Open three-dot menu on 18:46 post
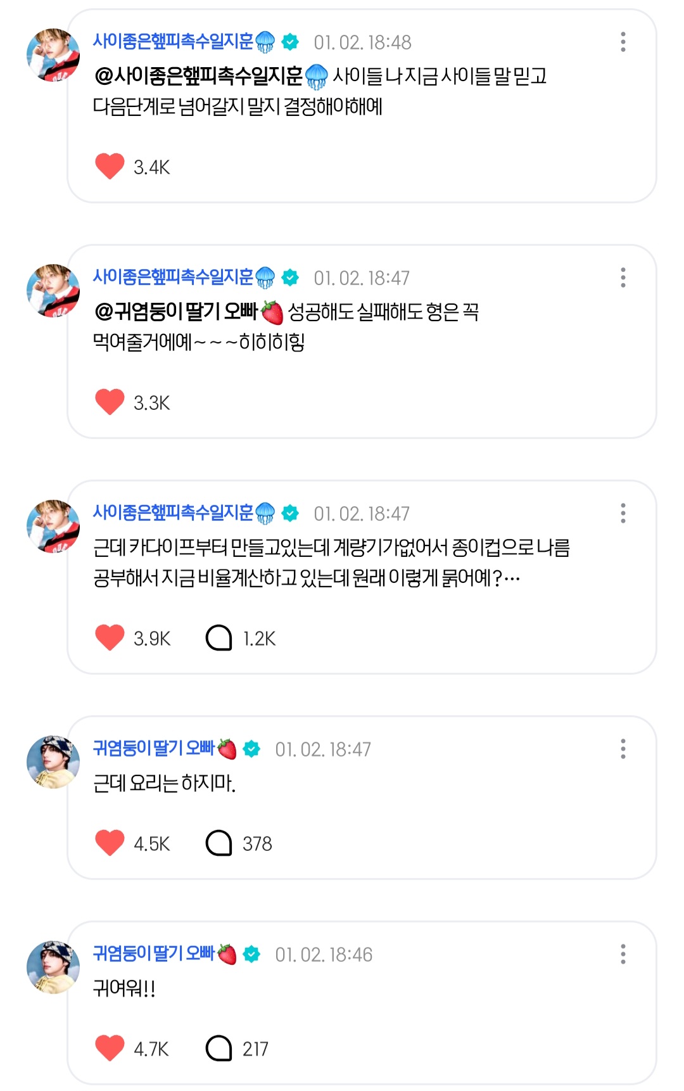This screenshot has width=684, height=1091. tap(623, 954)
